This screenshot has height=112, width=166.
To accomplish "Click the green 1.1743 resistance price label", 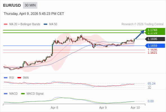I will 155,30.
